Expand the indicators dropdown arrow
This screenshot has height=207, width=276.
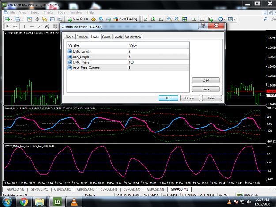pyautogui.click(x=215, y=19)
